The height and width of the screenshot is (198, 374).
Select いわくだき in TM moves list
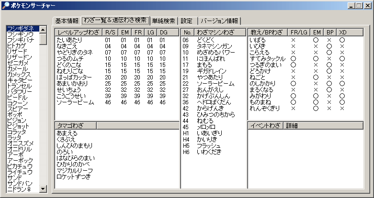[x=209, y=152]
